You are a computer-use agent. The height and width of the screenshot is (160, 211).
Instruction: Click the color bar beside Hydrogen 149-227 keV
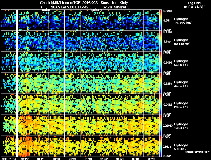(160, 20)
